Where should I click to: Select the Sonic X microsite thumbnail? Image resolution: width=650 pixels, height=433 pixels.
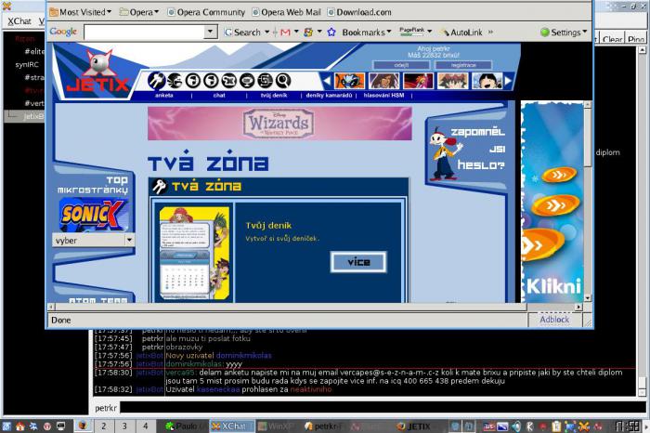click(93, 215)
